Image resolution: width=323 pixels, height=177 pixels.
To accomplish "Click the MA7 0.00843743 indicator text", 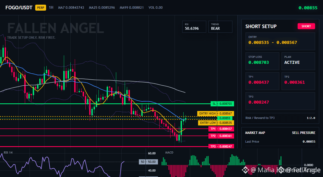I will tap(71, 8).
